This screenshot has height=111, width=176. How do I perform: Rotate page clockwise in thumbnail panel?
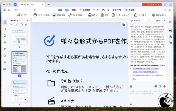point(21,25)
